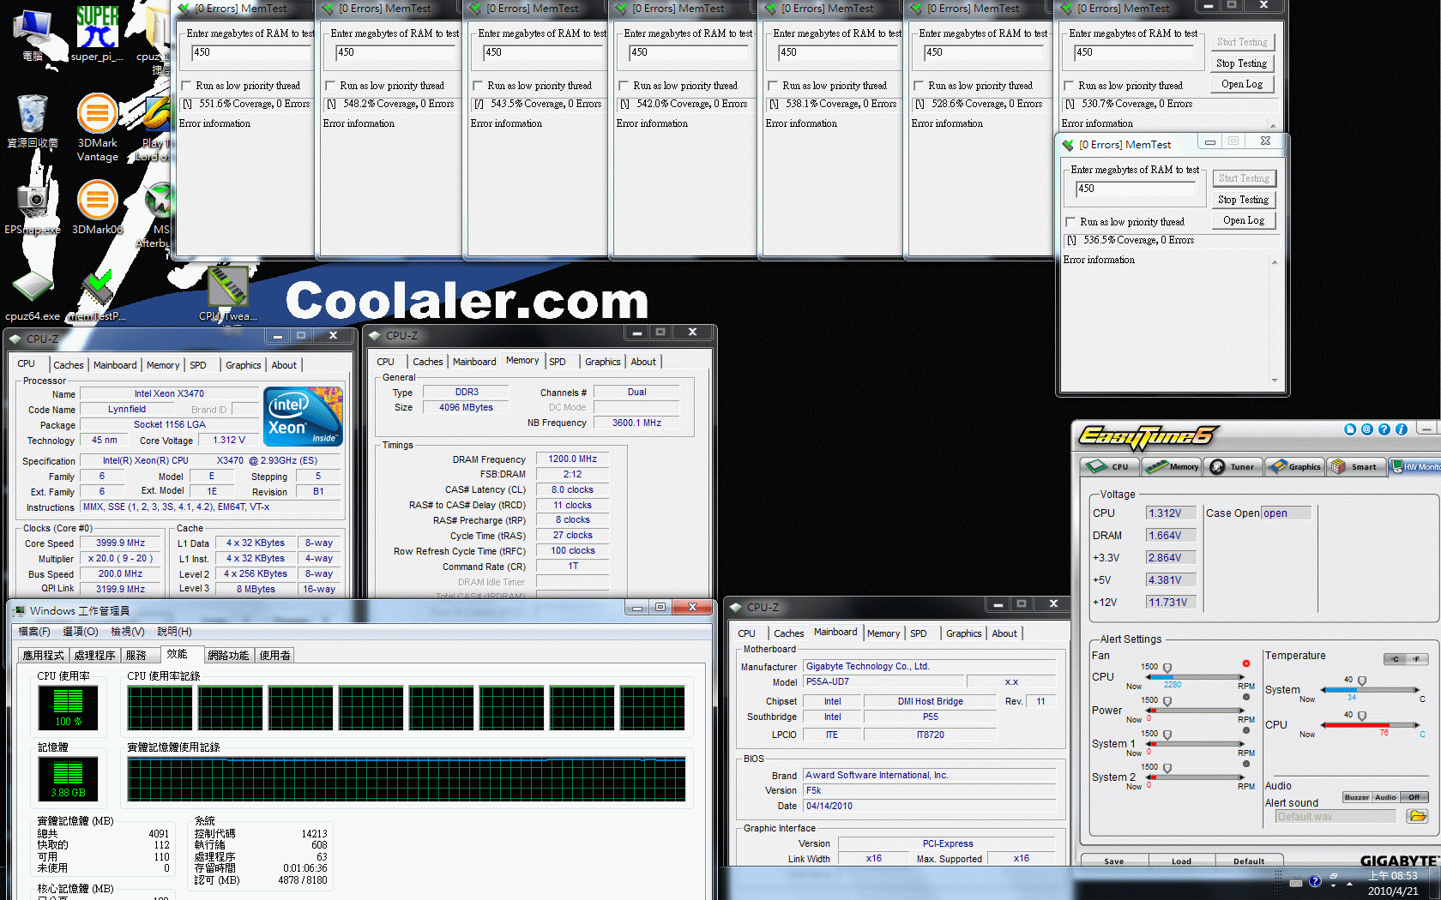Open EasyTune6 Smart tab with cube icon
Screen dimensions: 1441x900
pyautogui.click(x=1355, y=466)
